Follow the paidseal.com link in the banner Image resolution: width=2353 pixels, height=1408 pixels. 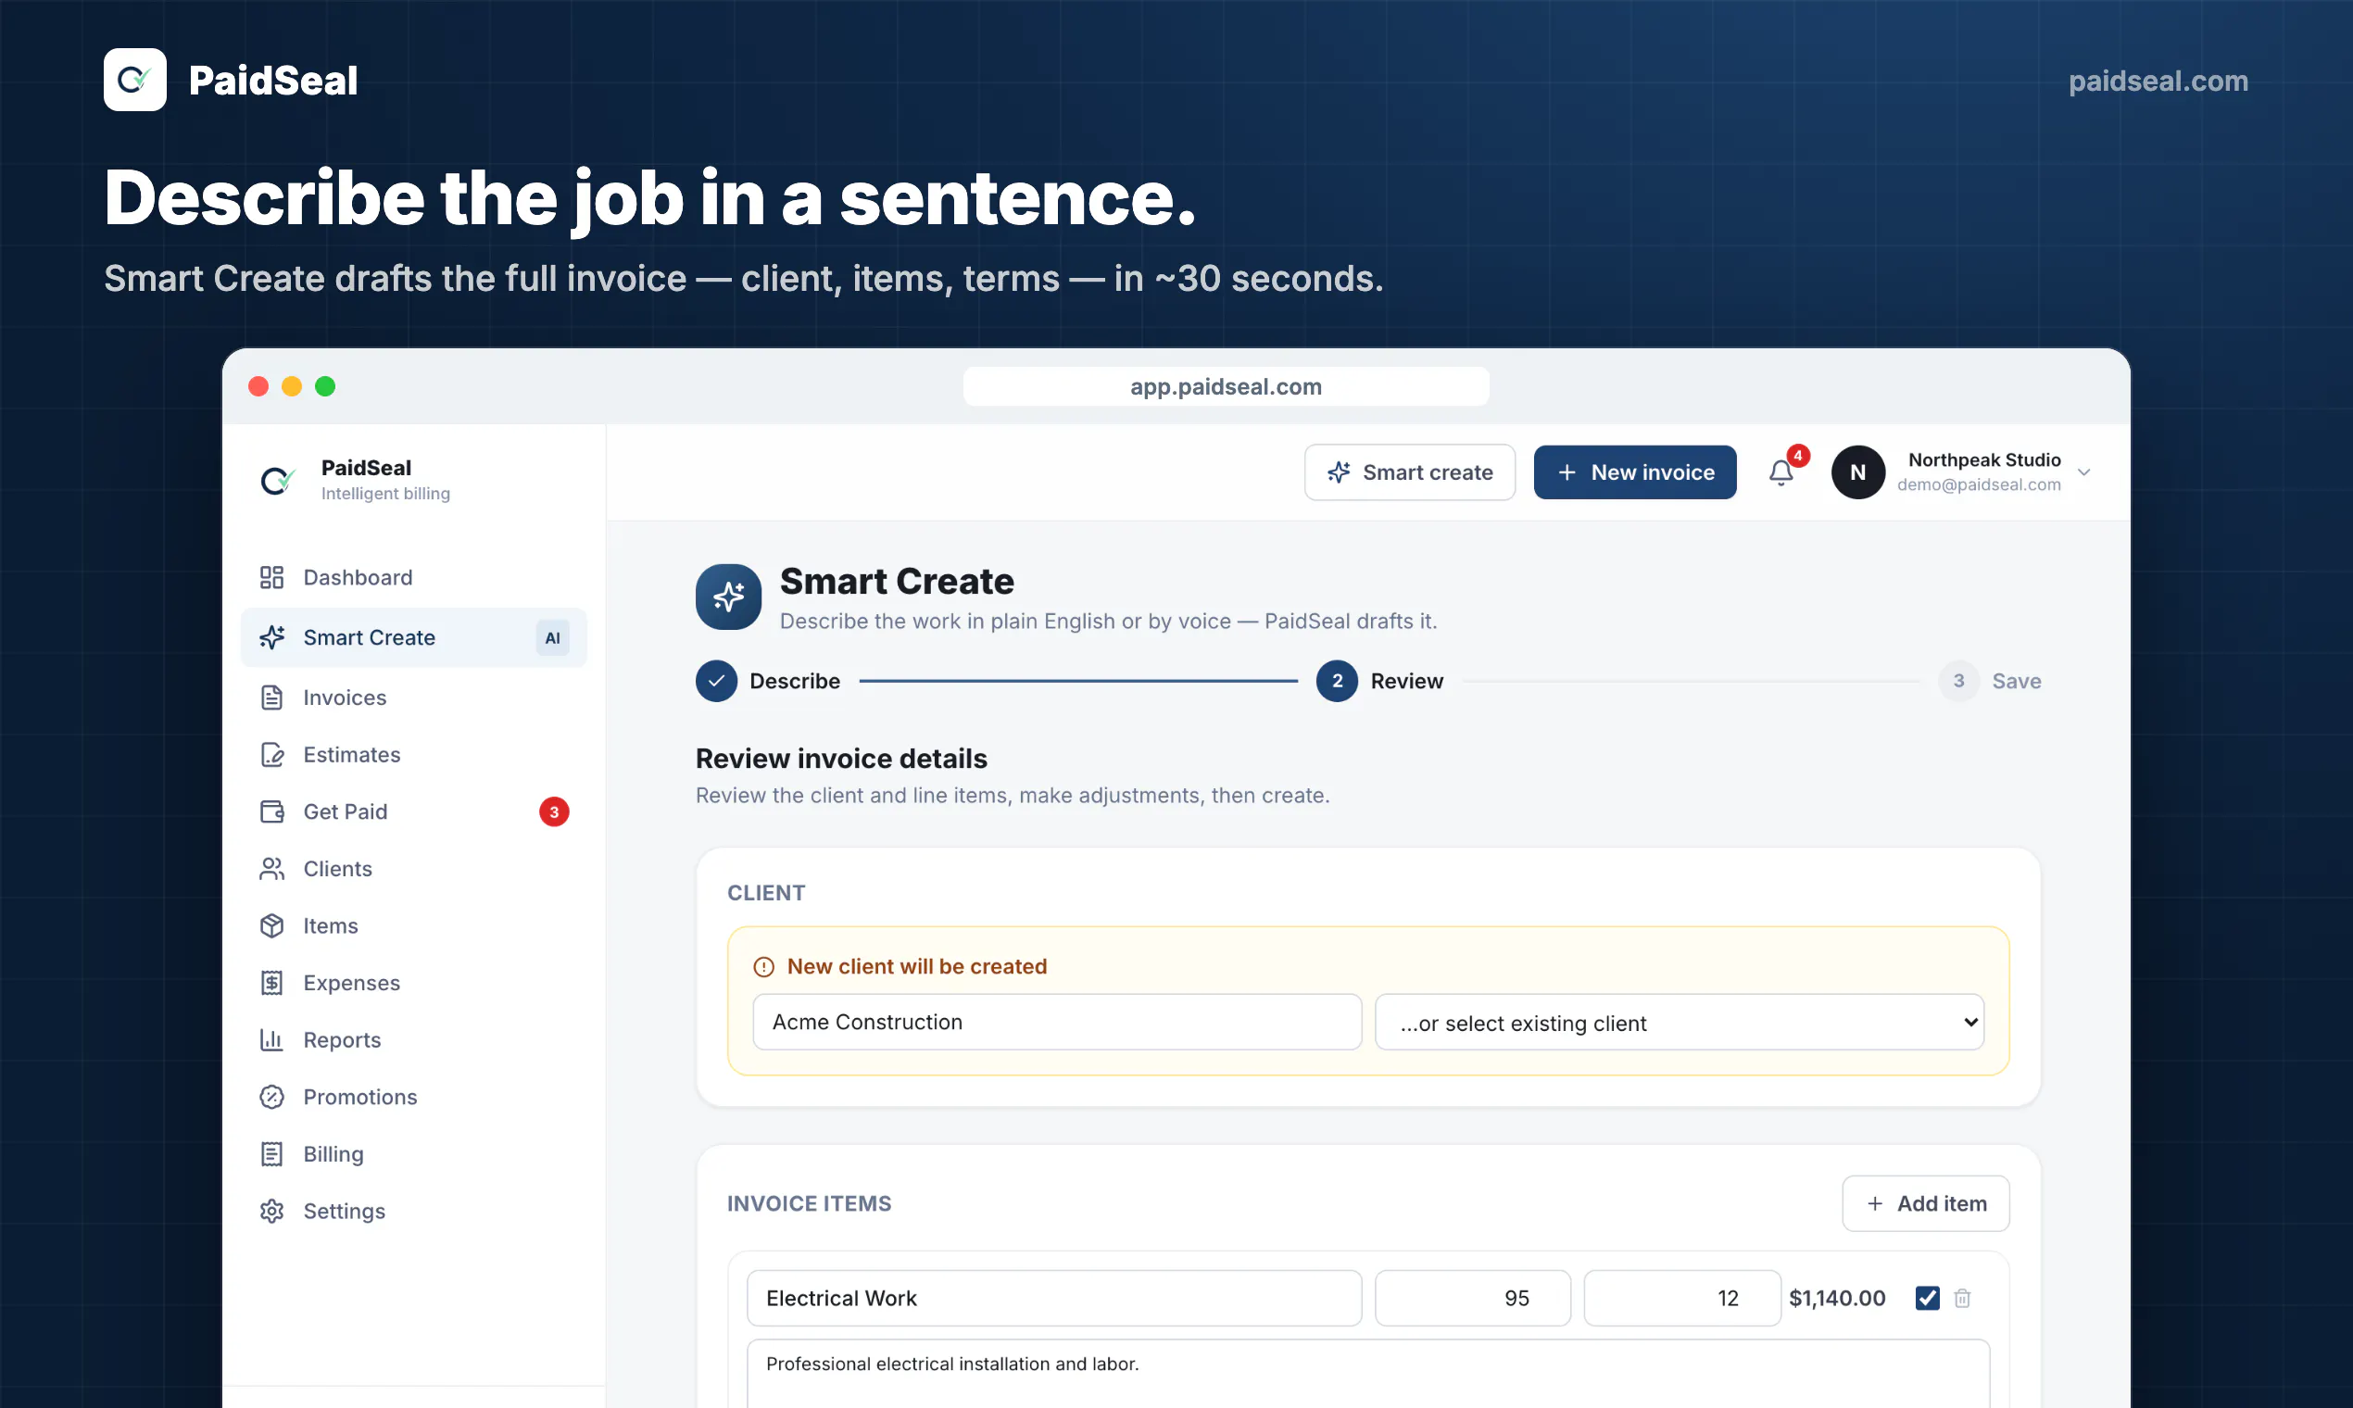point(2158,81)
